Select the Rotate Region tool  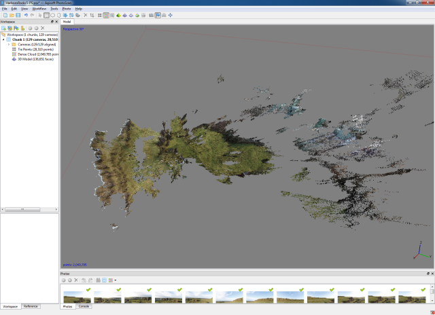[x=71, y=15]
